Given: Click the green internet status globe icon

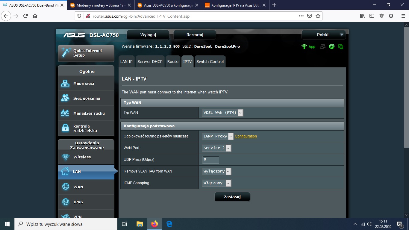Looking at the screenshot, I should point(331,46).
